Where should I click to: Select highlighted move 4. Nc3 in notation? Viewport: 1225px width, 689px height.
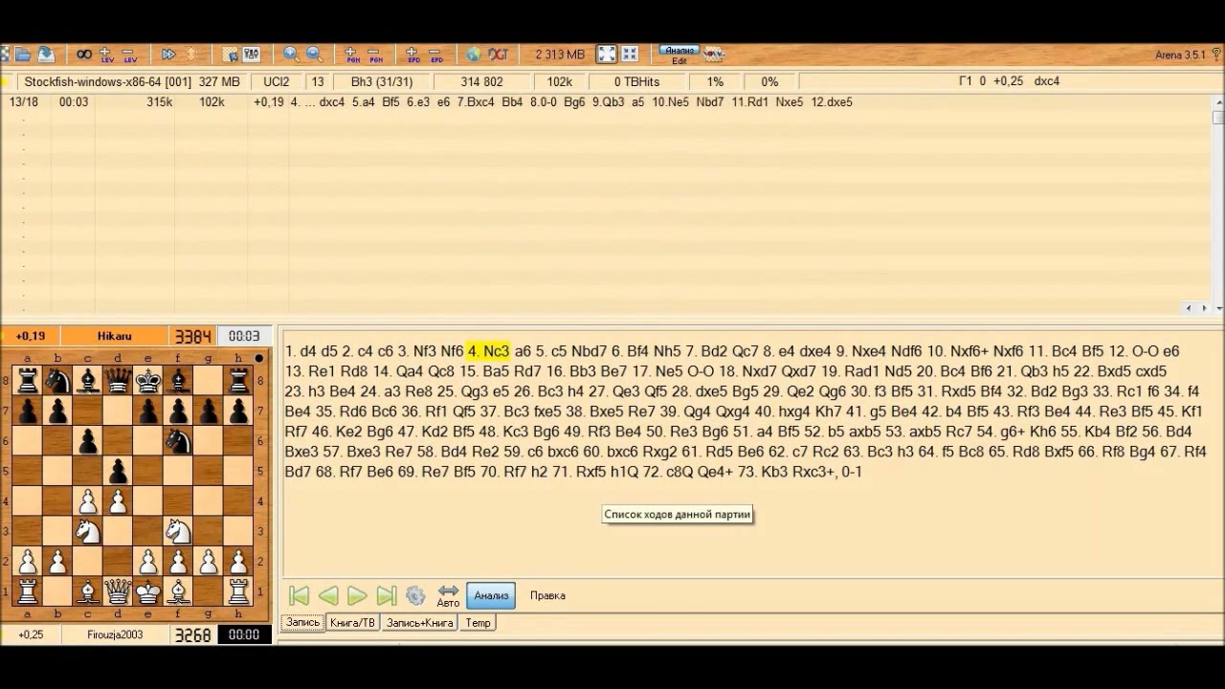(x=488, y=351)
